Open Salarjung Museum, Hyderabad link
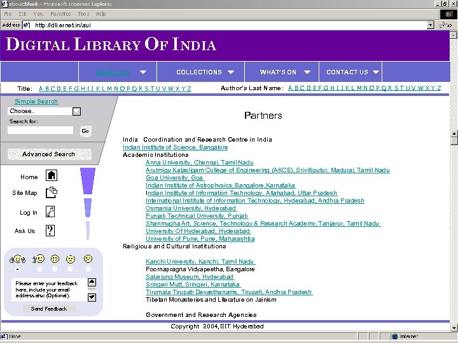This screenshot has height=343, width=458. (190, 276)
